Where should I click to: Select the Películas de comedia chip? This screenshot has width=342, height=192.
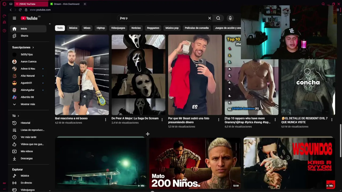click(x=197, y=28)
